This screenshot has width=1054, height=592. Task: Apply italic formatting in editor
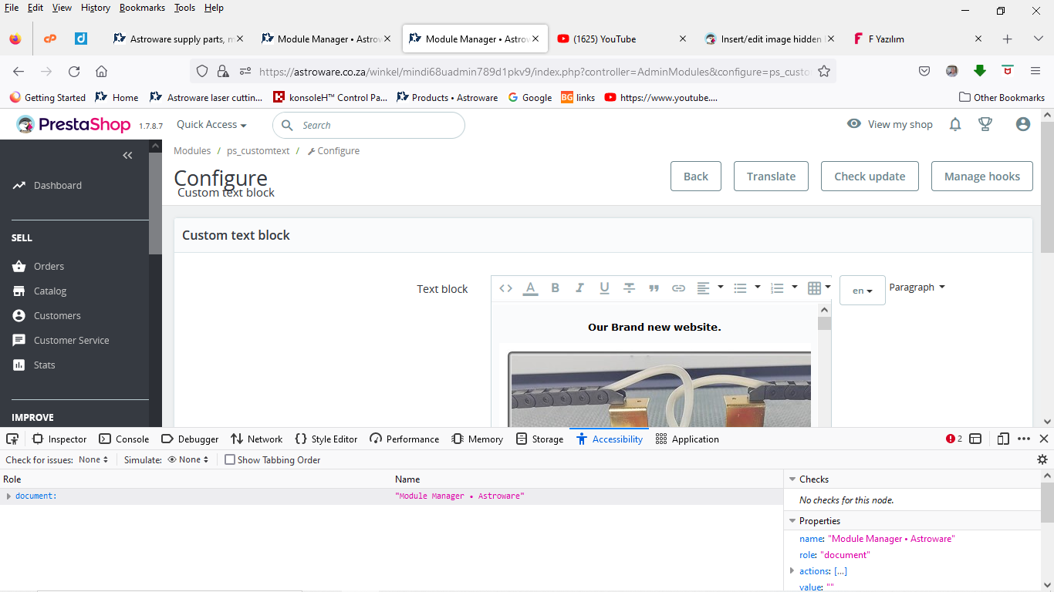(x=579, y=288)
